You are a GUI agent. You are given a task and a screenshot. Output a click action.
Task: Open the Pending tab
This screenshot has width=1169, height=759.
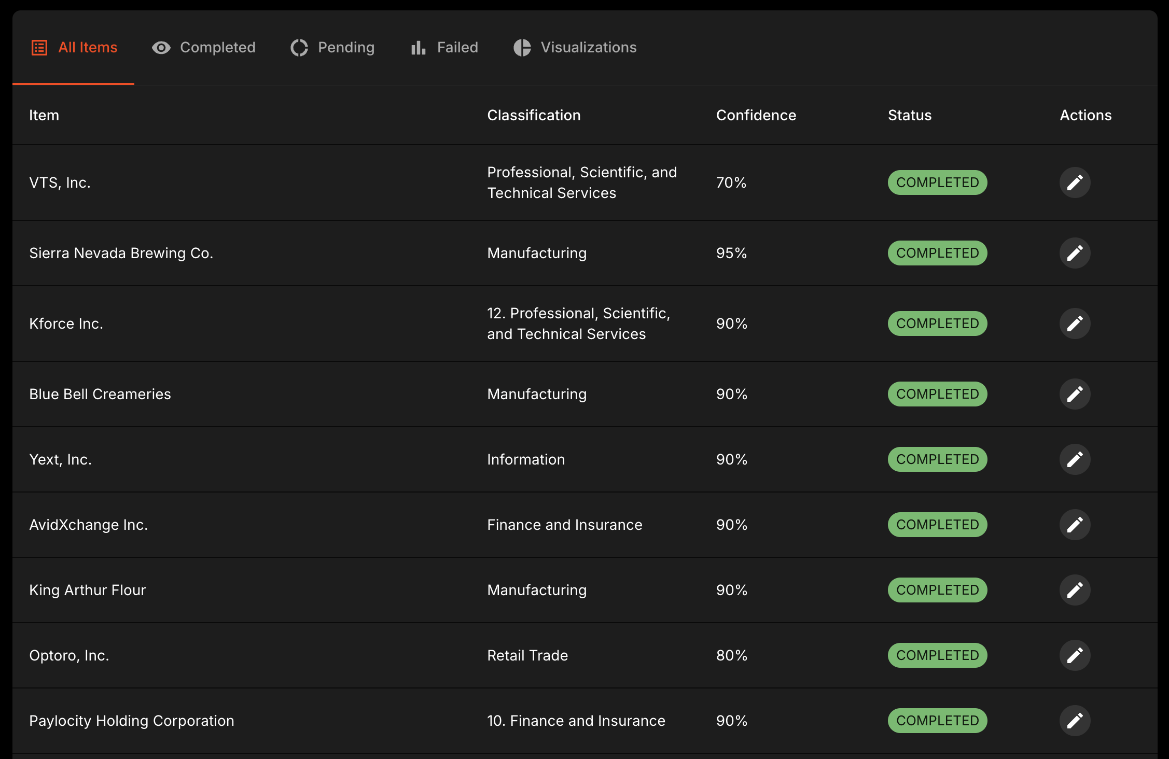pos(332,48)
